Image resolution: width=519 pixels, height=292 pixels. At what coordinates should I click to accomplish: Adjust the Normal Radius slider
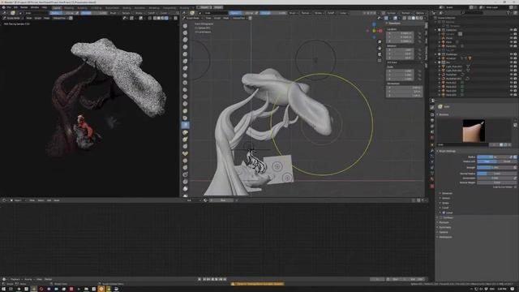click(x=497, y=174)
